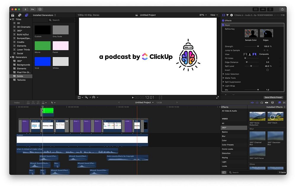This screenshot has width=296, height=187.
Task: Select the Vivid blue solid generator
Action: tap(42, 62)
